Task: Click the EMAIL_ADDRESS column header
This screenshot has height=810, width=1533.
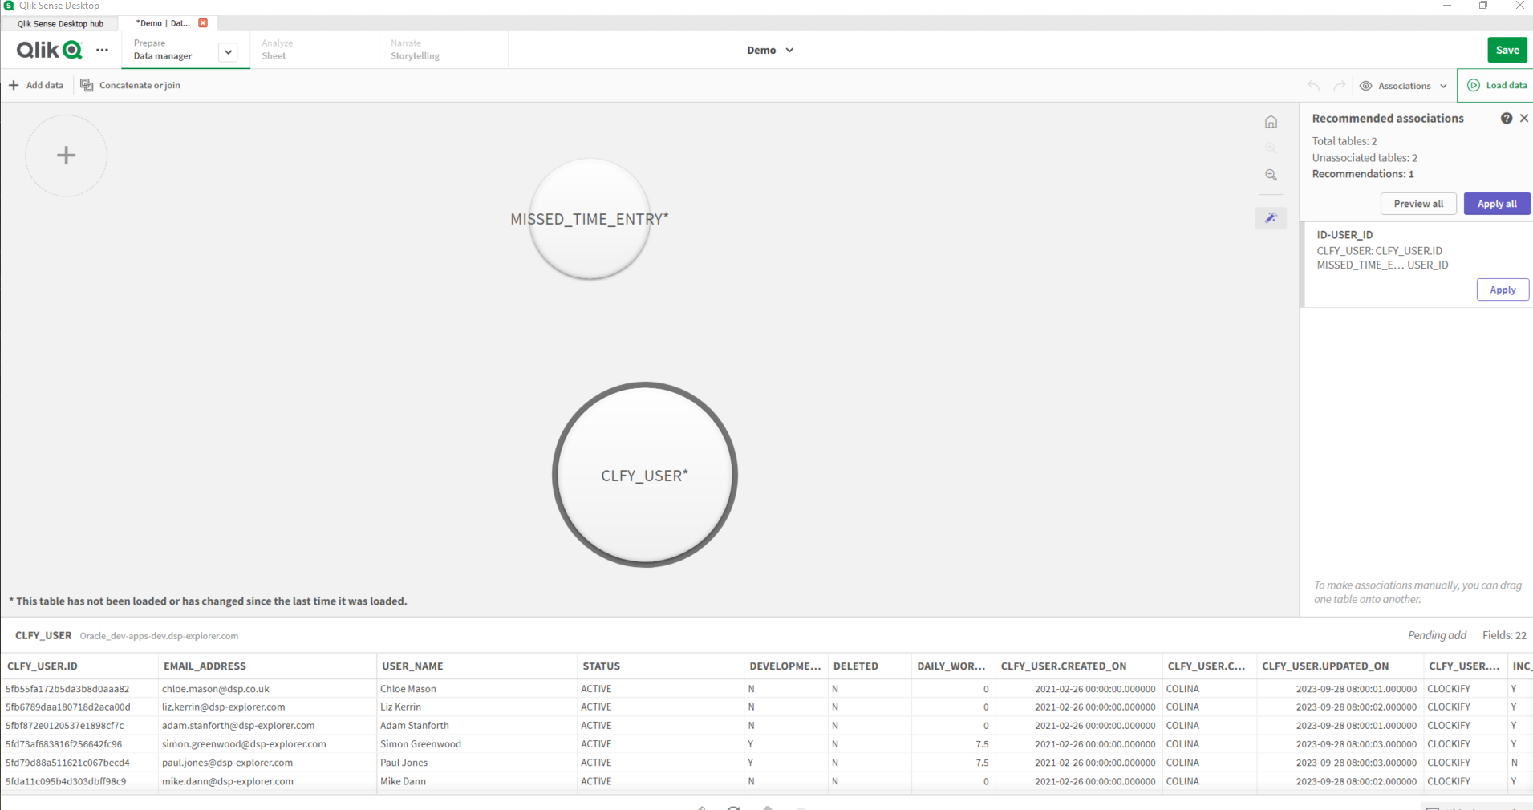Action: [268, 666]
